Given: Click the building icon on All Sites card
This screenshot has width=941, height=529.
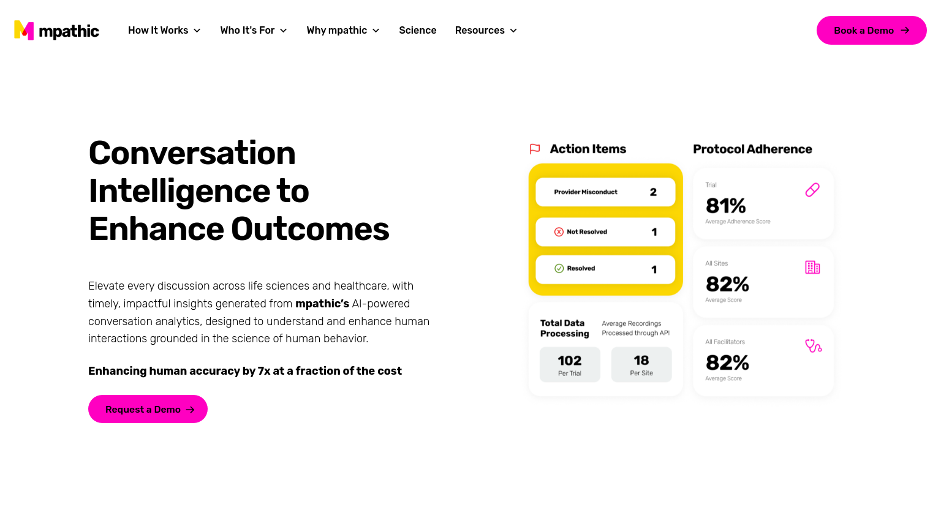Looking at the screenshot, I should coord(812,268).
